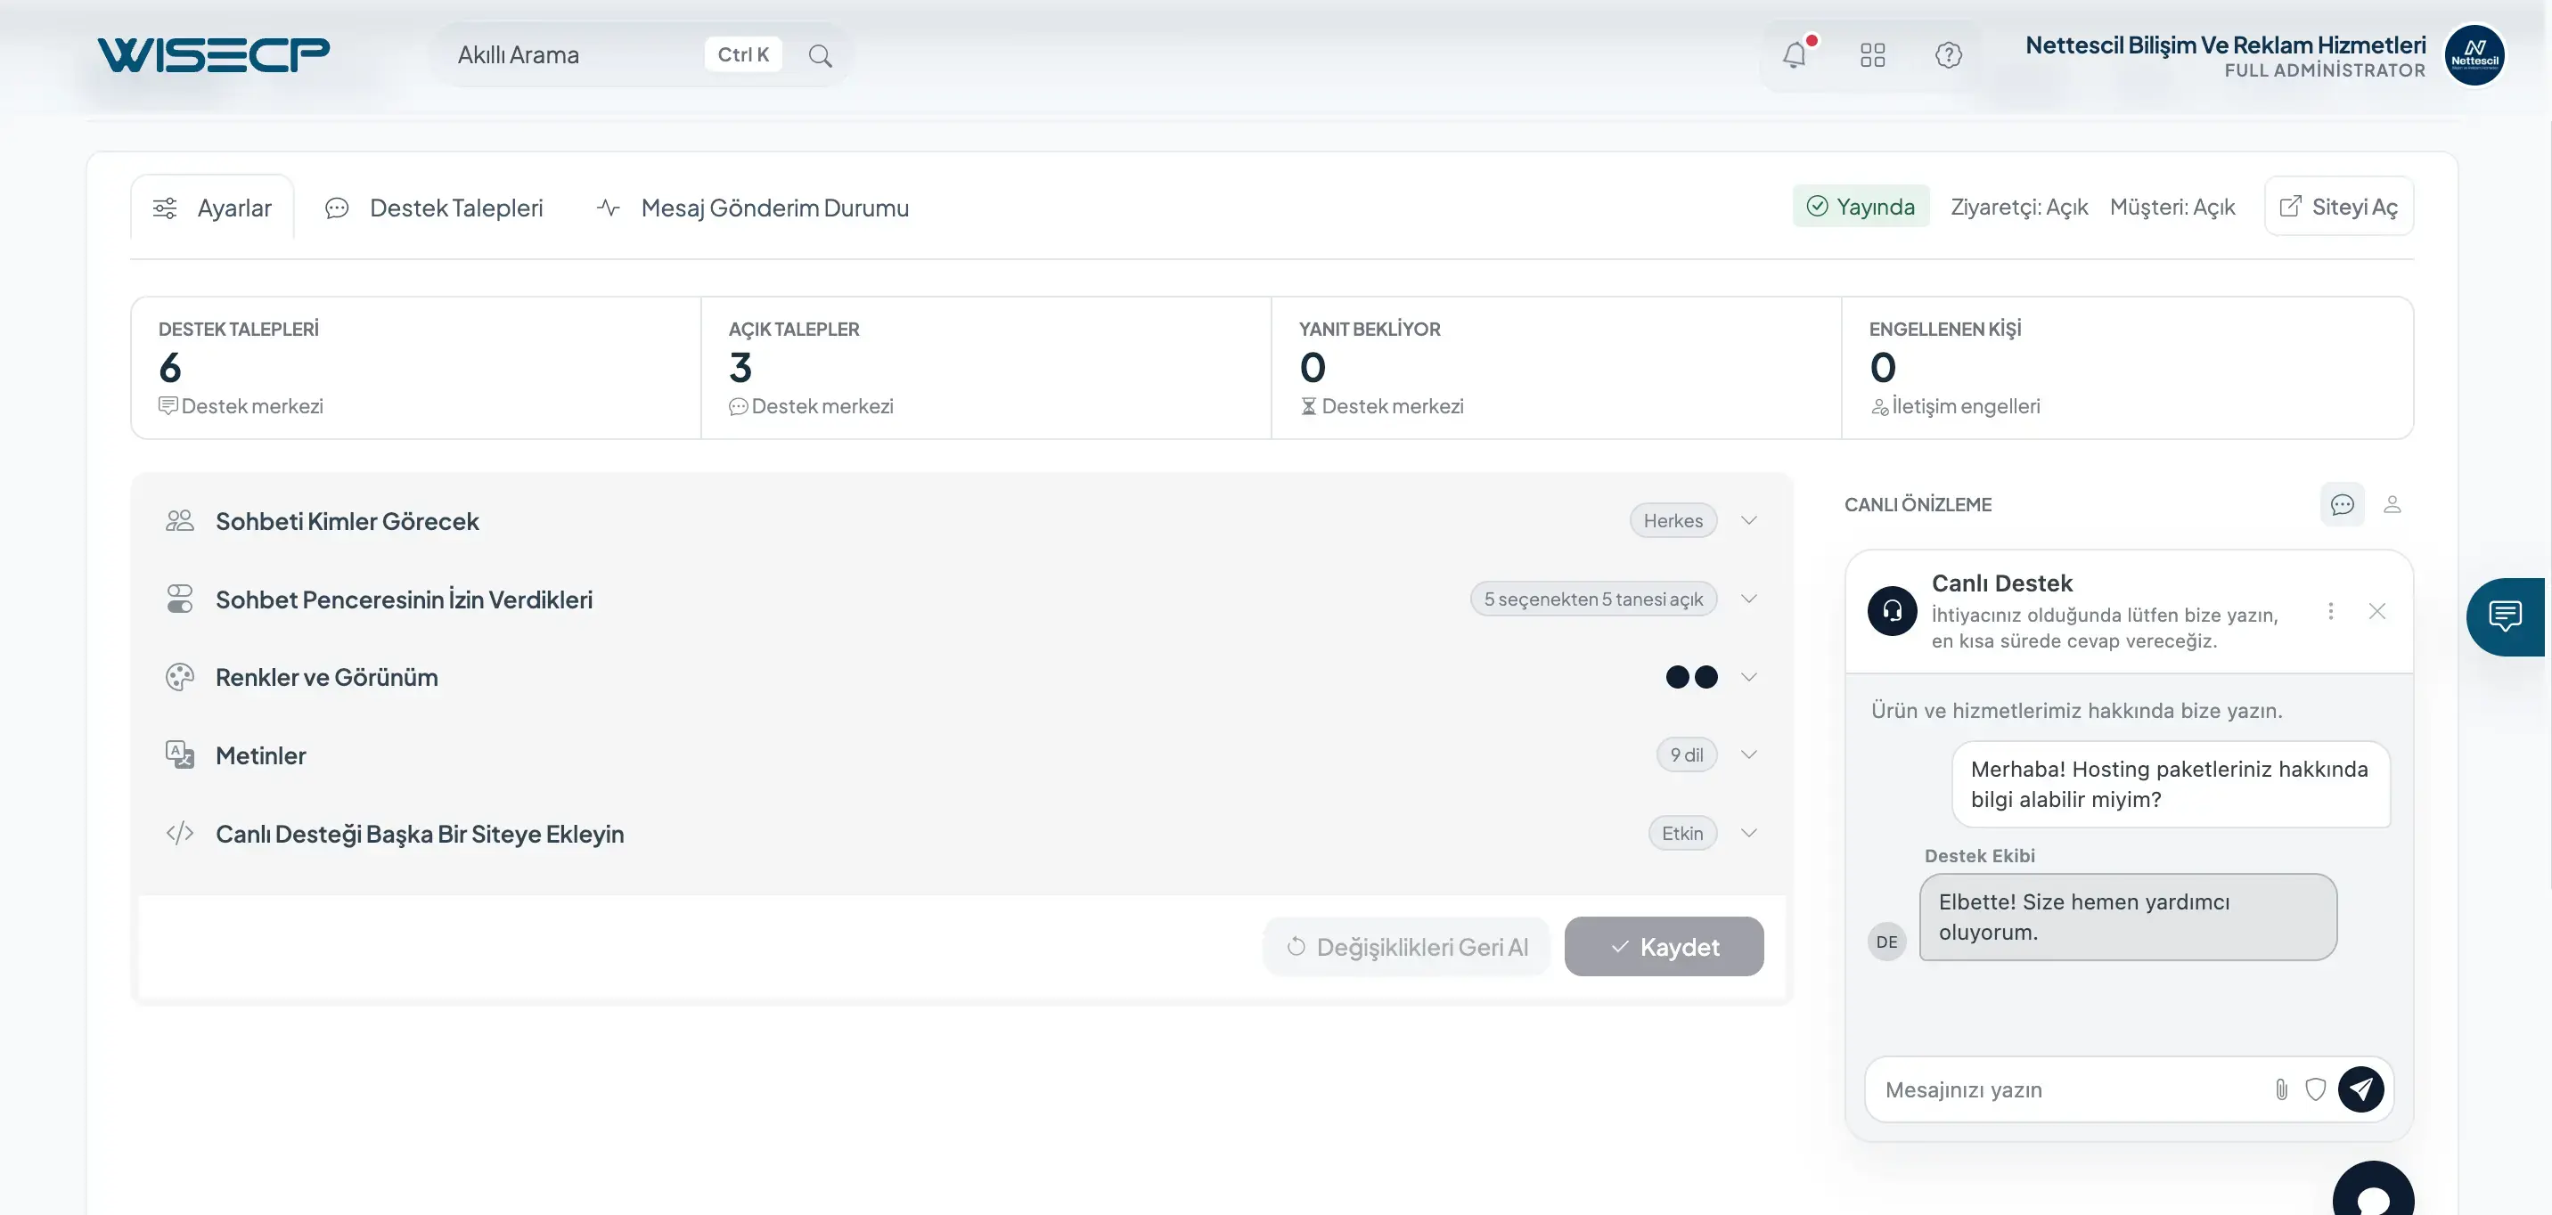2552x1215 pixels.
Task: Expand Renkler ve Görünüm chevron
Action: point(1748,677)
